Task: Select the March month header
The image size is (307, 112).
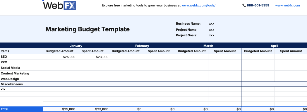Action: (208, 46)
